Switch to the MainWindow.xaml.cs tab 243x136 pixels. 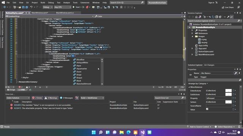tap(65, 13)
